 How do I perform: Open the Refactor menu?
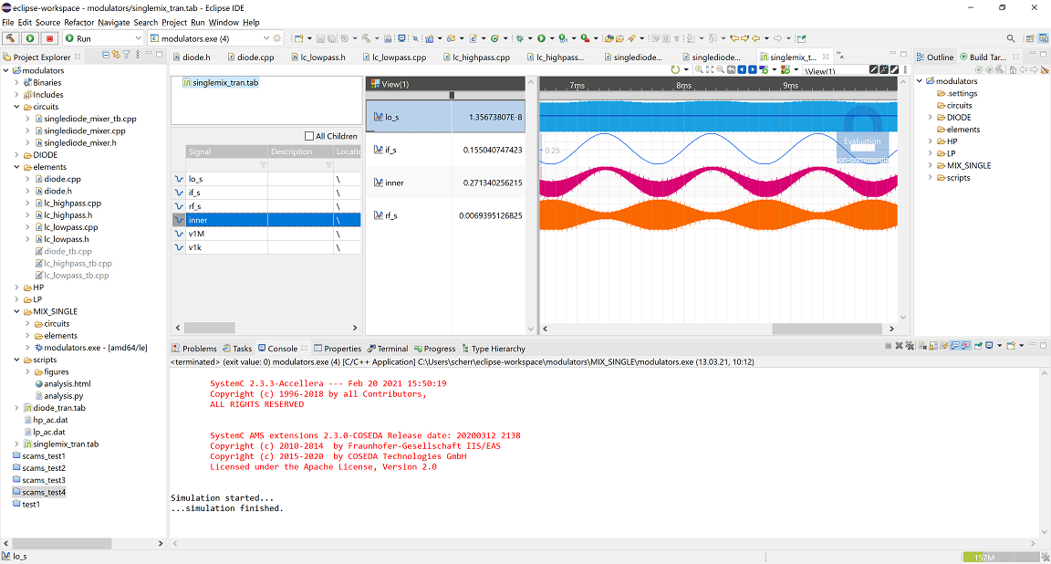tap(78, 22)
